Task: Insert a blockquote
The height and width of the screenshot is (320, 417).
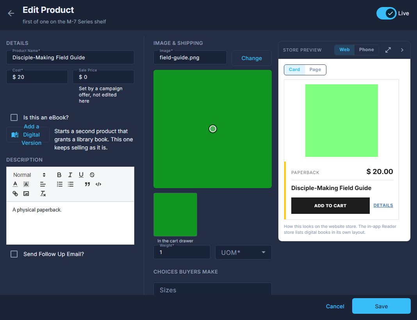Action: click(87, 184)
